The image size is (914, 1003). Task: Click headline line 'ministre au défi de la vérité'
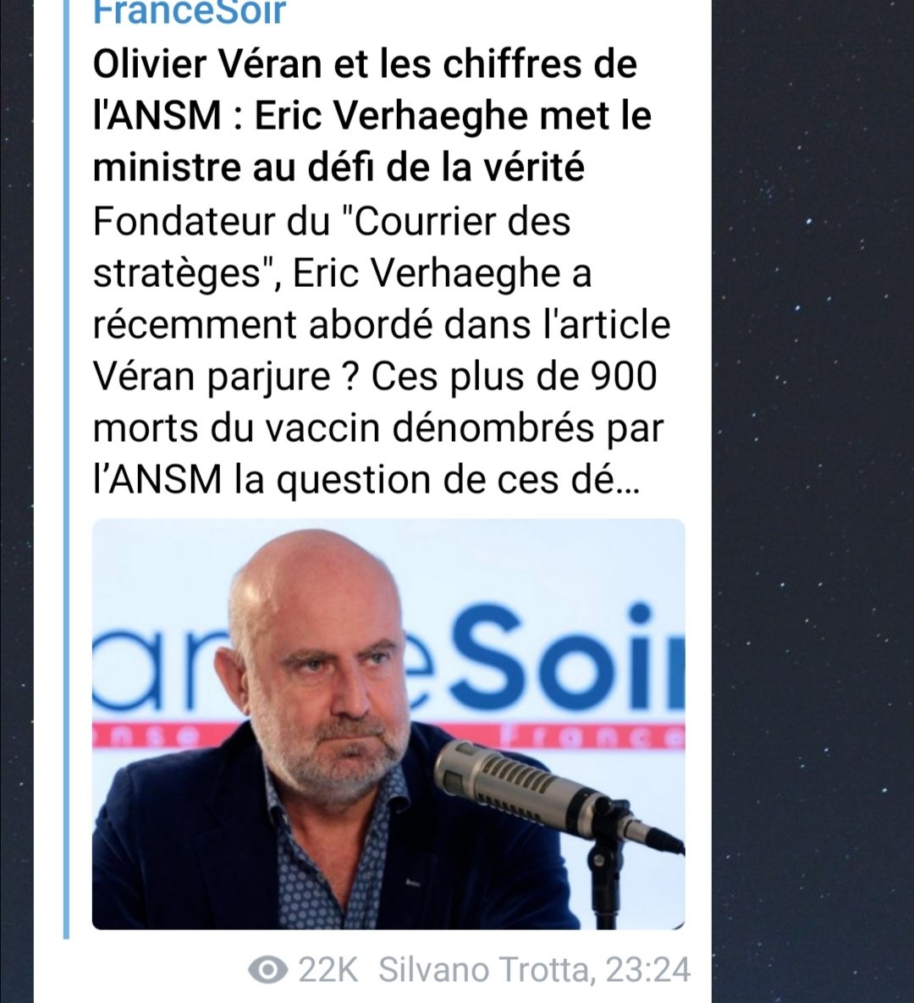pos(339,167)
